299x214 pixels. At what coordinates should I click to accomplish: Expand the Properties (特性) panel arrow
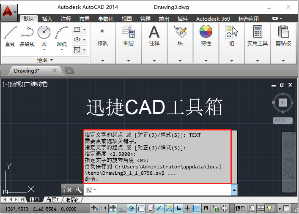coord(206,60)
